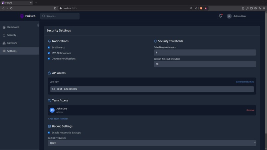This screenshot has height=150, width=267.
Task: Click the Session Timeout minutes field
Action: pyautogui.click(x=205, y=64)
